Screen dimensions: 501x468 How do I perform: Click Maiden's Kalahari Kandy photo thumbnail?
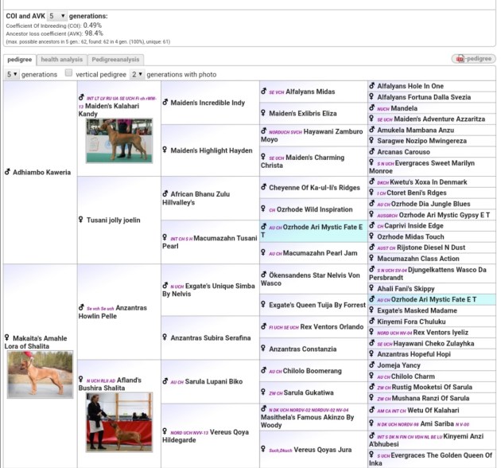118,141
